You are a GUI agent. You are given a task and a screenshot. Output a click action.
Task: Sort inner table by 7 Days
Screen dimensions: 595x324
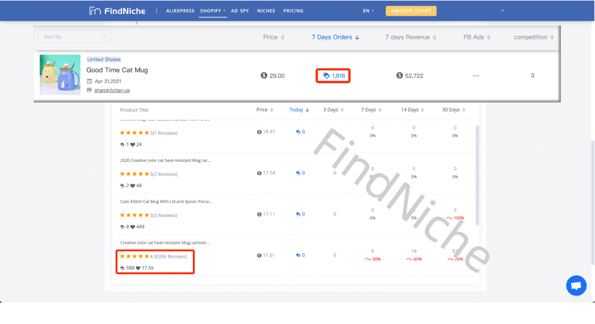tap(371, 110)
